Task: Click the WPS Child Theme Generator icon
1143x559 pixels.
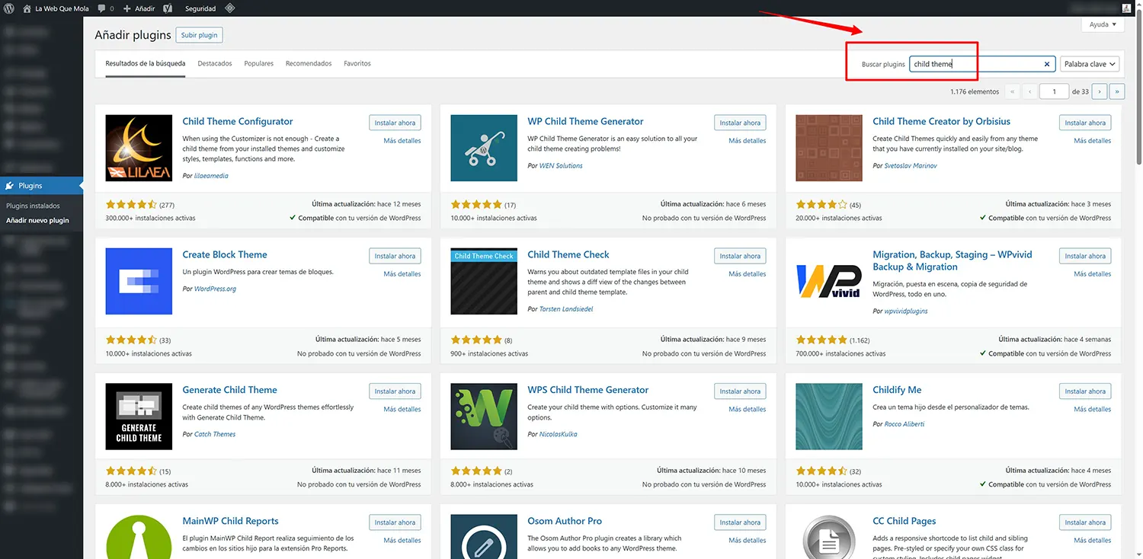Action: 484,417
